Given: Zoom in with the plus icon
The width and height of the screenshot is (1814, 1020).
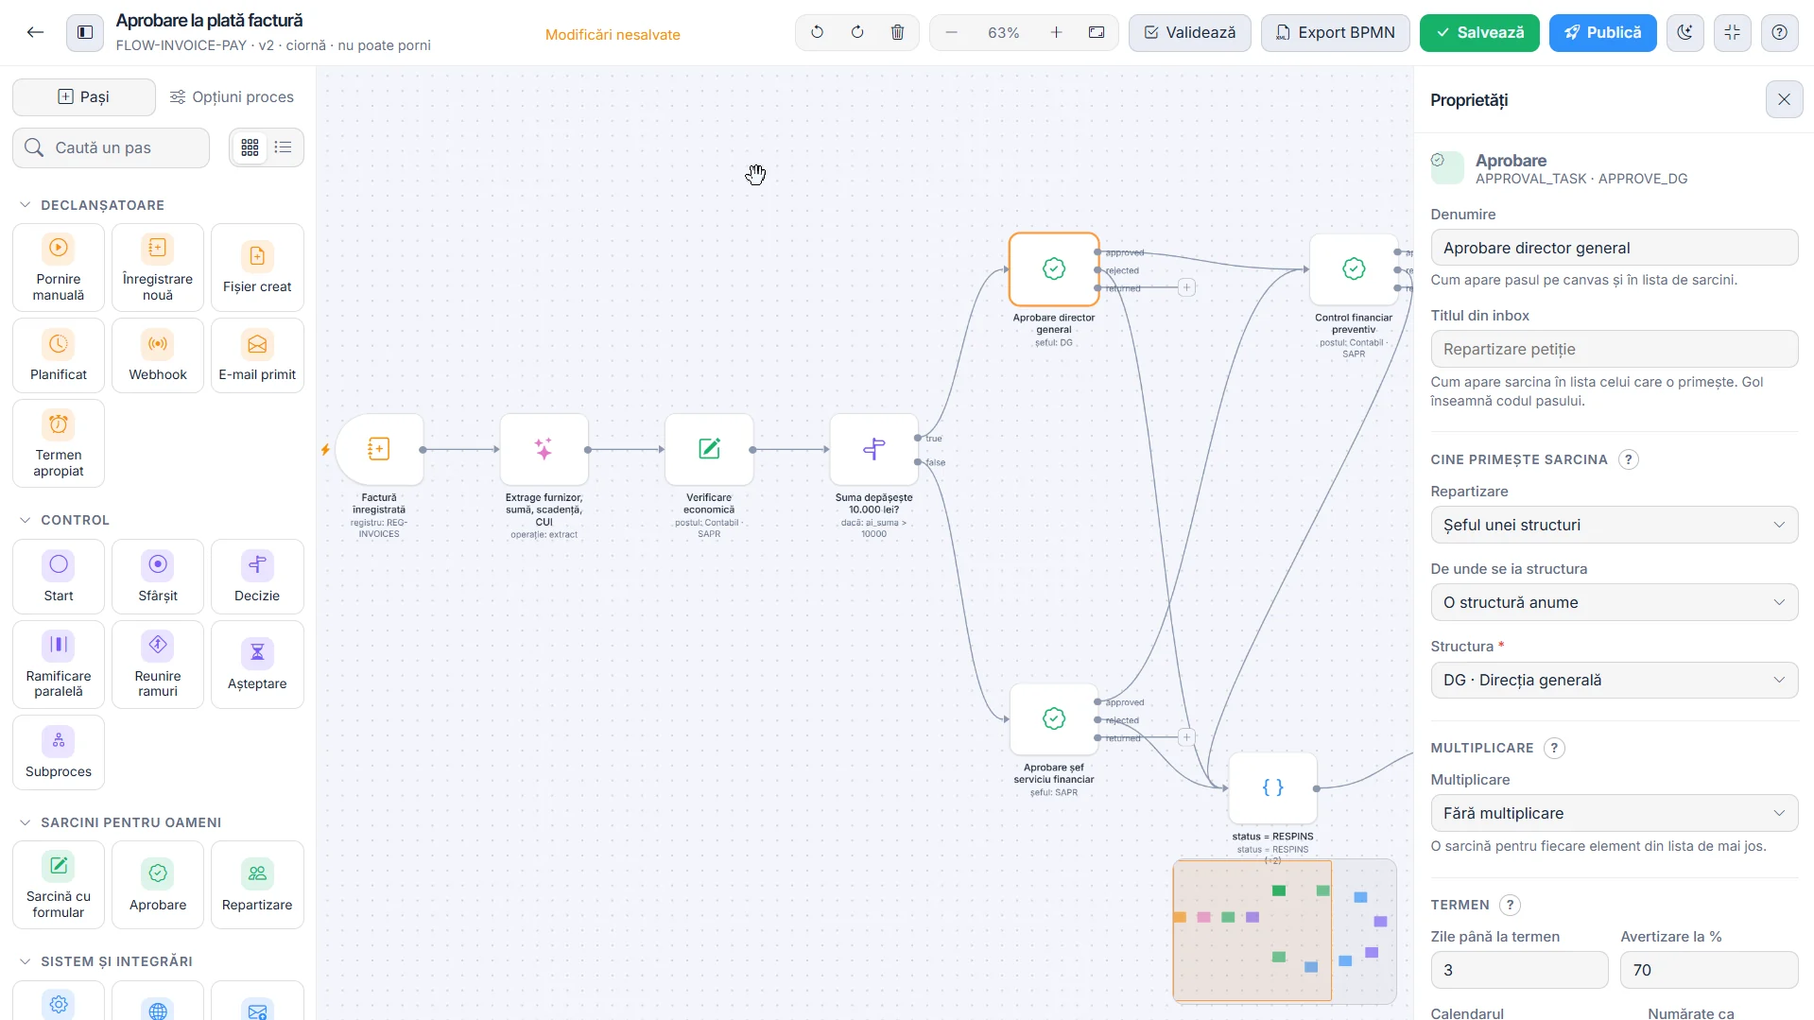Looking at the screenshot, I should pyautogui.click(x=1057, y=32).
